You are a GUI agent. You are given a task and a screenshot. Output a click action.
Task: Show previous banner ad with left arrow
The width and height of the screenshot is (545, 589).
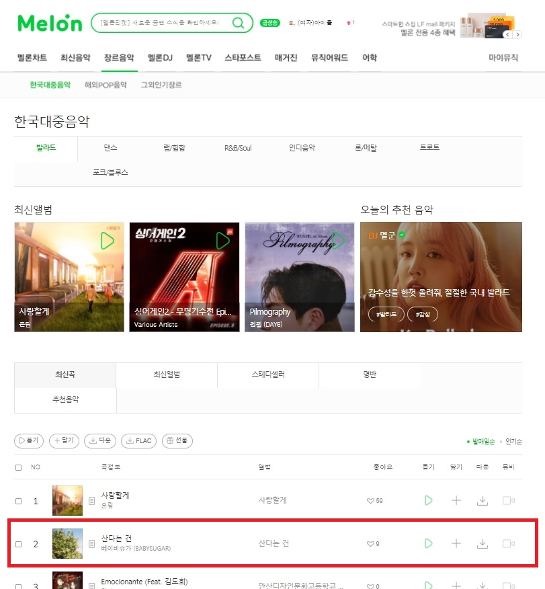click(507, 34)
